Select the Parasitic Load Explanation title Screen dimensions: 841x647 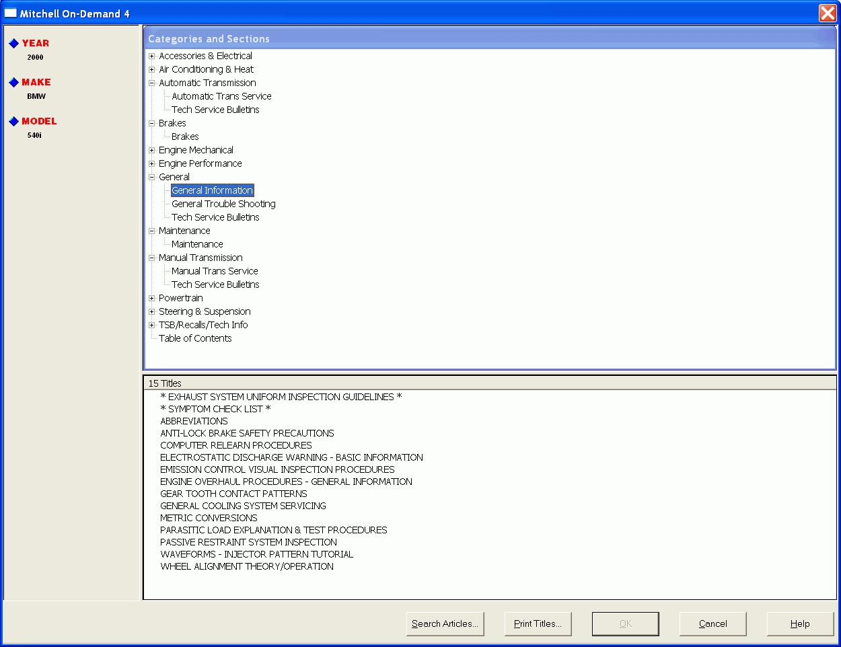tap(274, 530)
